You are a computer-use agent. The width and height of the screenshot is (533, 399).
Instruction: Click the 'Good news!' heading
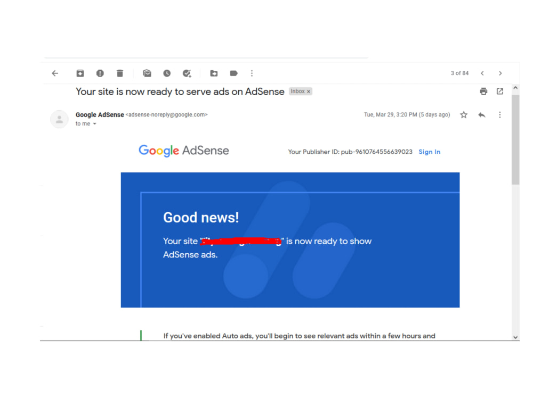pos(201,218)
